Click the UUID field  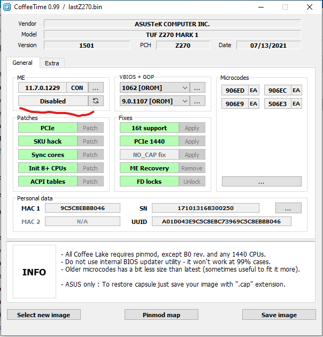tap(221, 221)
